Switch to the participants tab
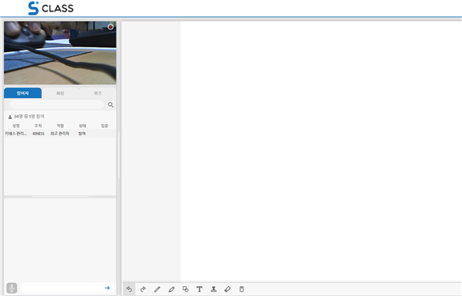The width and height of the screenshot is (462, 296). click(23, 93)
